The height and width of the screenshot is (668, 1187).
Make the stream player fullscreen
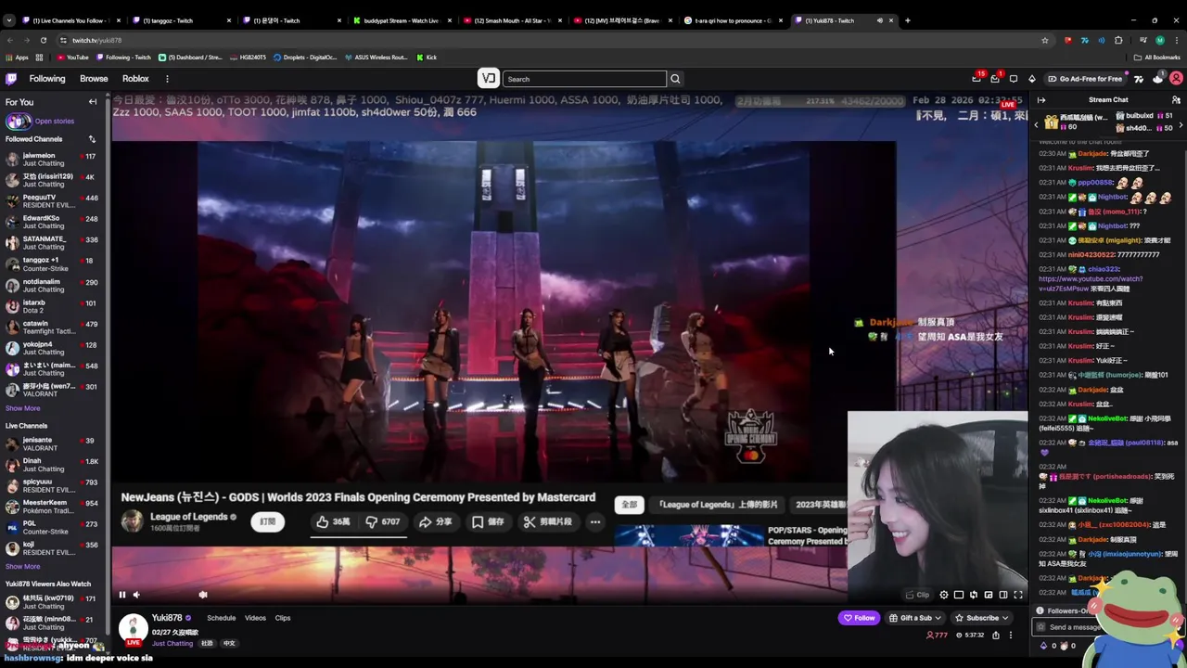tap(1018, 595)
